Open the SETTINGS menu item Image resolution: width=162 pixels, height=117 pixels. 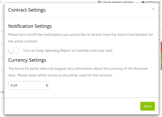click(x=153, y=2)
